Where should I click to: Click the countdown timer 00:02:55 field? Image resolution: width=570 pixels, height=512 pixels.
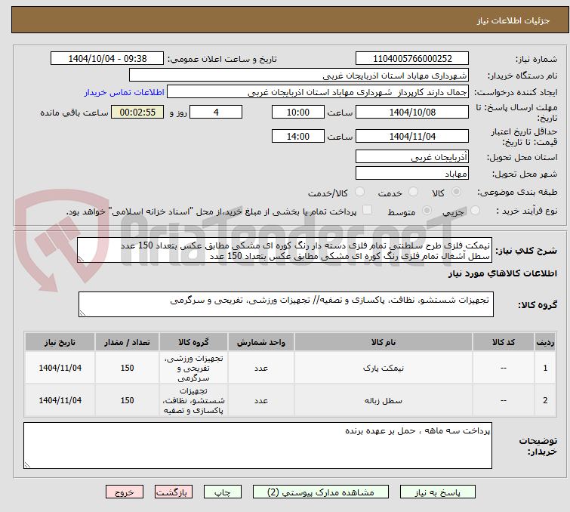137,112
